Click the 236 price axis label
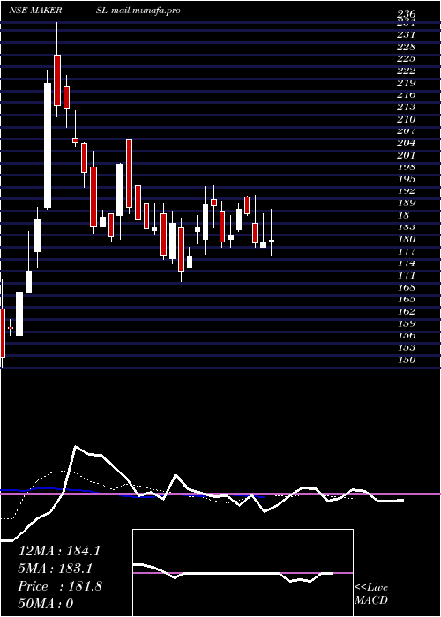This screenshot has width=441, height=617. (407, 15)
